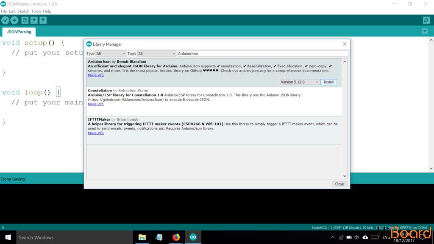Open the tab options dropdown arrow
Viewport: 434px width, 244px height.
[425, 31]
